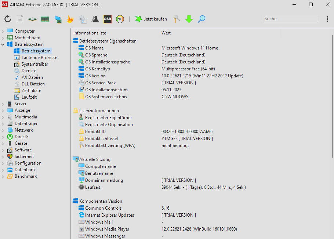Select Laufende Prozesse in the sidebar

[39, 57]
